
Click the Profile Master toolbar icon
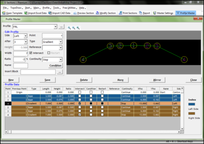[178, 13]
